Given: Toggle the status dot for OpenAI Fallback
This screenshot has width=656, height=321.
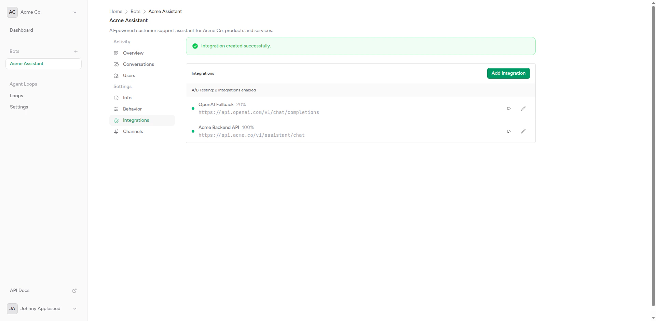Looking at the screenshot, I should (x=193, y=108).
